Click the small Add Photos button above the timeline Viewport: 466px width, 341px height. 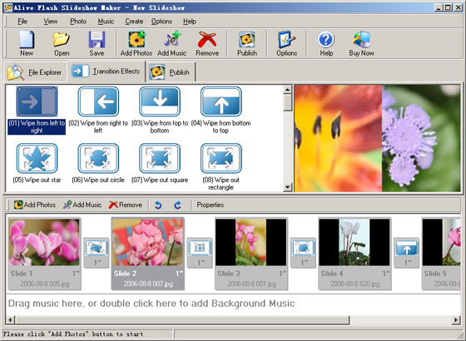[34, 205]
